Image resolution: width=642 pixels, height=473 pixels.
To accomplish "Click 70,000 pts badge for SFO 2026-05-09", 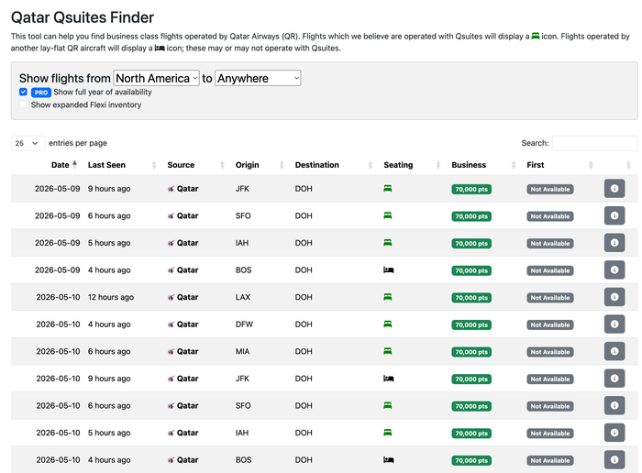I will [x=471, y=216].
